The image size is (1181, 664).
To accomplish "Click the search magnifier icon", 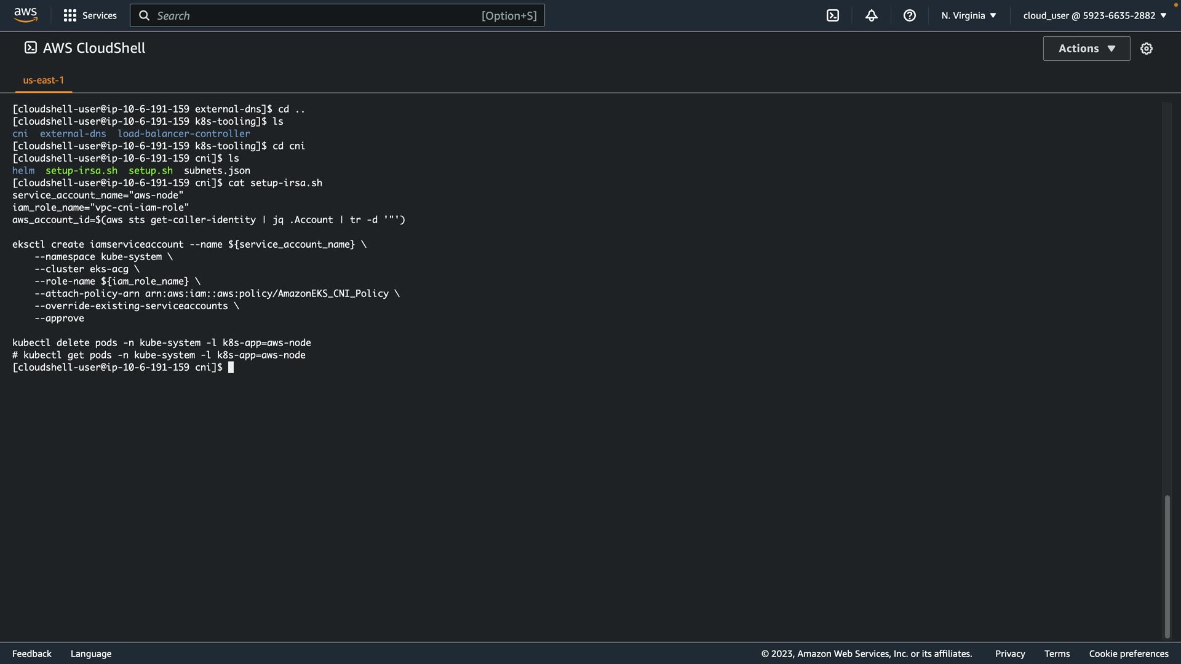I will point(144,15).
